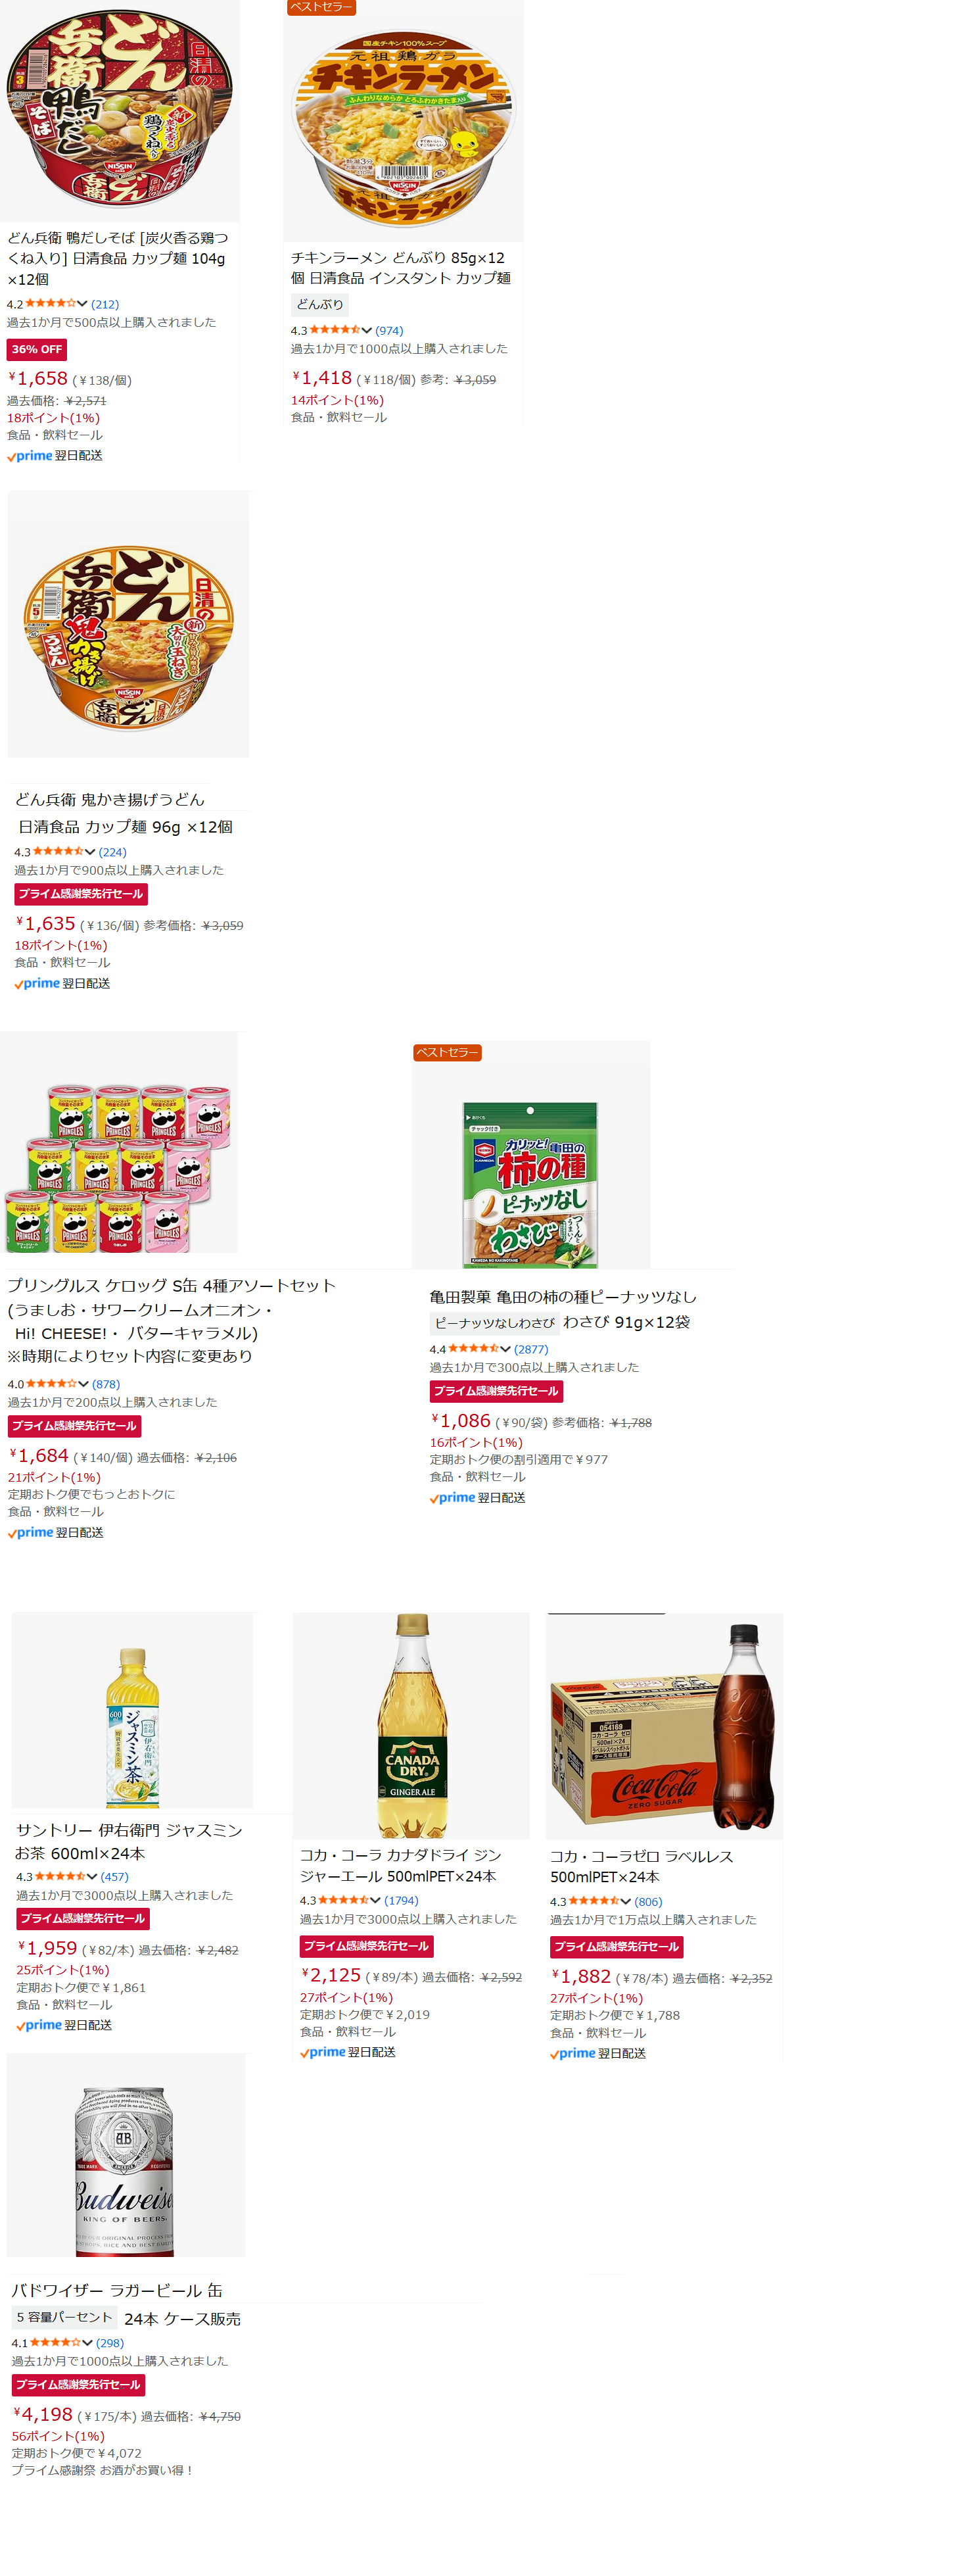Open the Donbei Oni Kakiage udon title

click(x=124, y=813)
